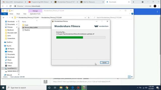Screen dimensions: 161x90
Task: Select OneDrive in the navigation pane
Action: 10,42
